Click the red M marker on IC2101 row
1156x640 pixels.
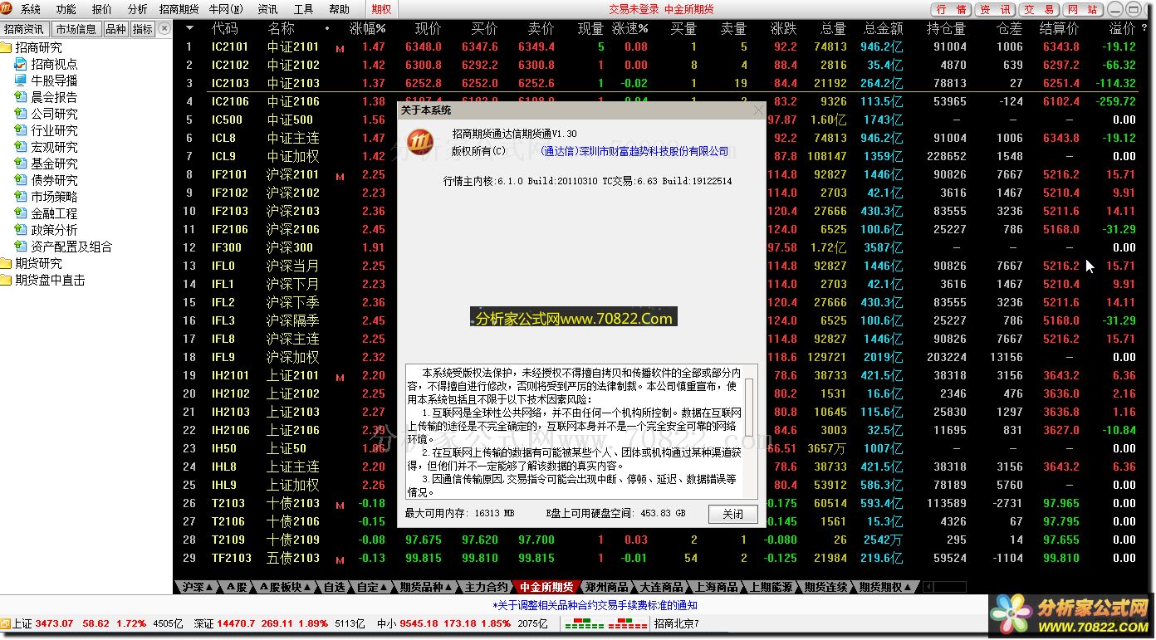click(340, 49)
